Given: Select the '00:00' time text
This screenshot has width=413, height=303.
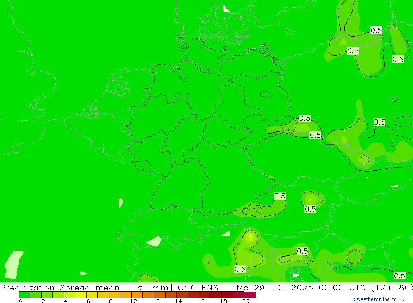Looking at the screenshot, I should 331,287.
